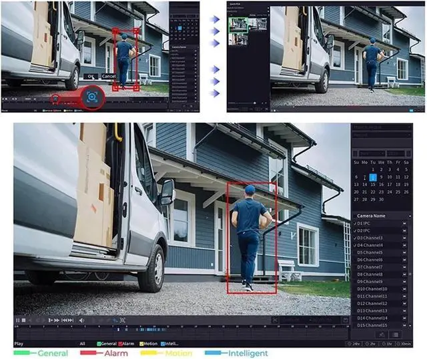Image resolution: width=427 pixels, height=359 pixels.
Task: Select D7 Channel7 in camera list
Action: pyautogui.click(x=370, y=267)
